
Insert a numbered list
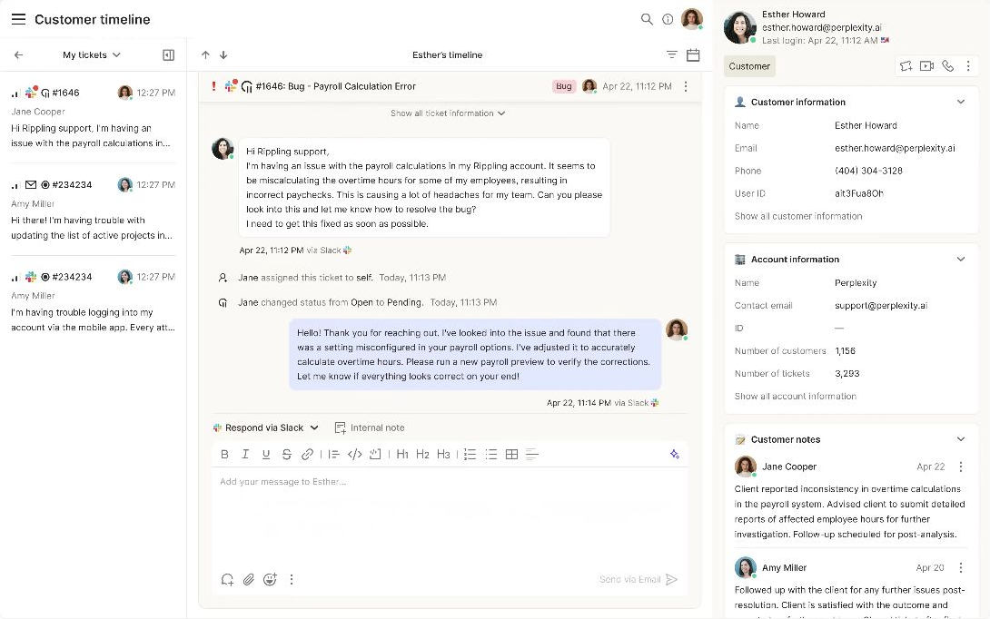tap(470, 455)
